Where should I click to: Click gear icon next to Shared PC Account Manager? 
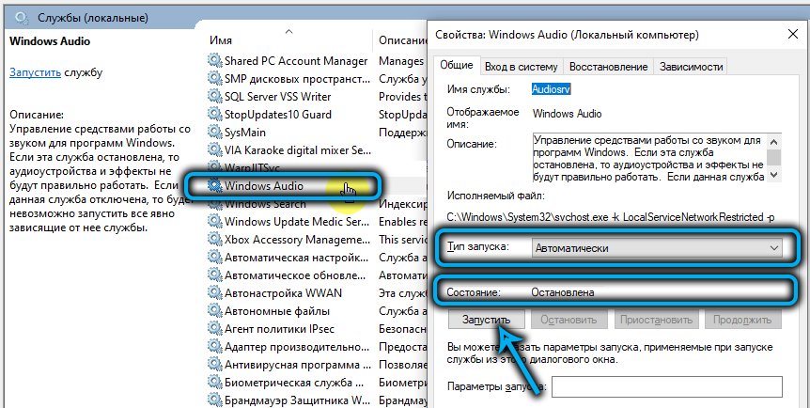pos(214,61)
